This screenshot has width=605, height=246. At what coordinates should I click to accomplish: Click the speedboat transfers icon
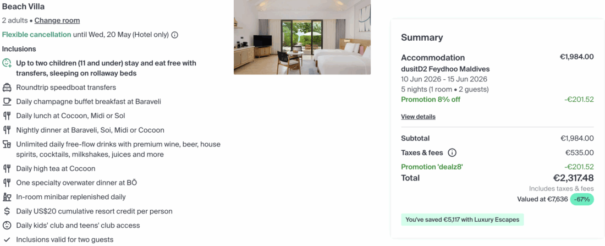(x=7, y=88)
